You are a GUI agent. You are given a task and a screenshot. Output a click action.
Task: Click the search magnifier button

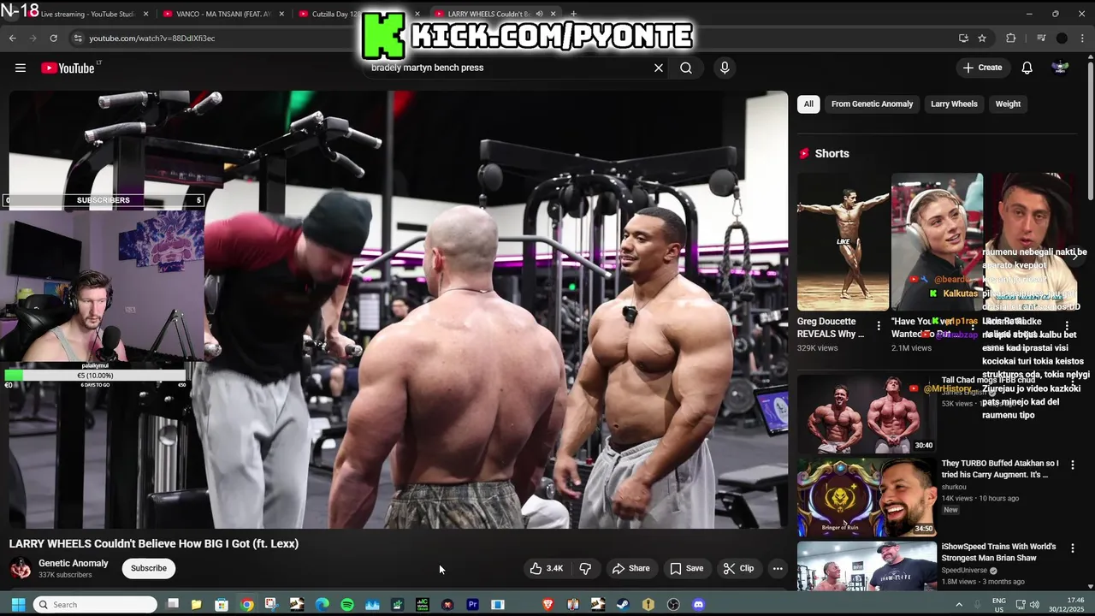pyautogui.click(x=686, y=68)
